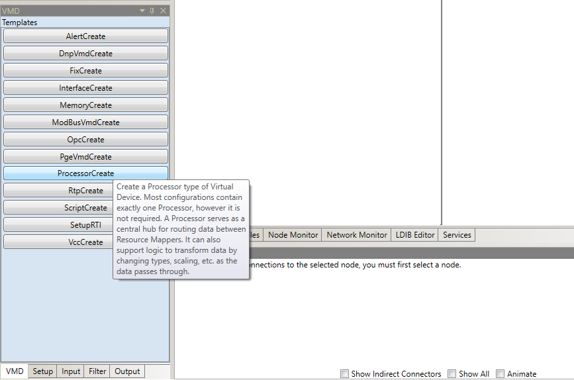
Task: Choose the SetupRTI template button
Action: (58, 225)
